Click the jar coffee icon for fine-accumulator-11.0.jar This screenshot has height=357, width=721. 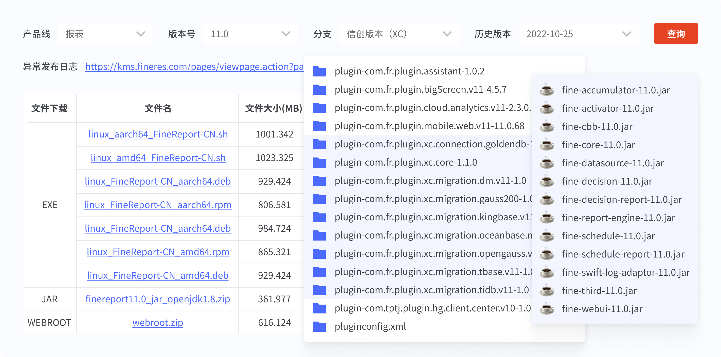(547, 90)
